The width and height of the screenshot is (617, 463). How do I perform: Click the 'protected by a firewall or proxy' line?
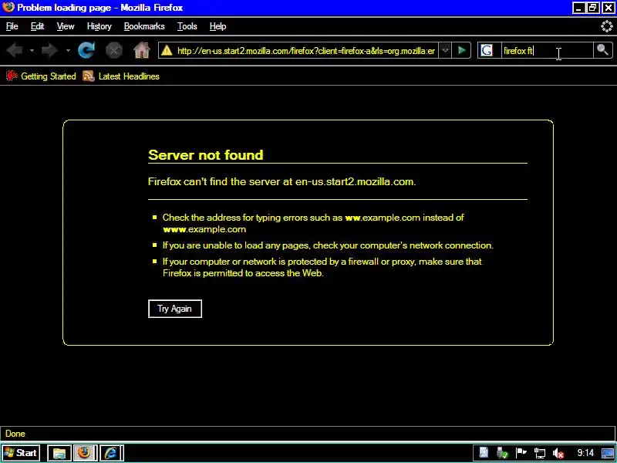click(322, 267)
